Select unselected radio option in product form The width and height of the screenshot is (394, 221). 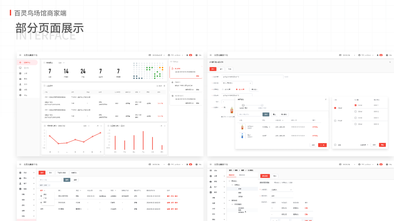point(223,89)
